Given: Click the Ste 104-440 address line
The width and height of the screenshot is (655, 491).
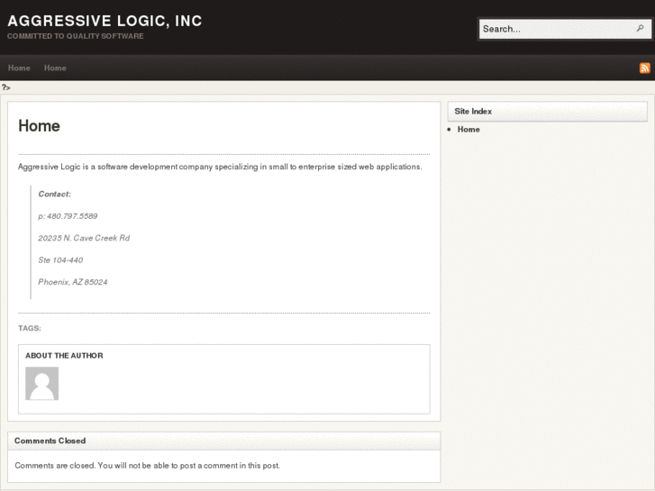Looking at the screenshot, I should (x=60, y=260).
